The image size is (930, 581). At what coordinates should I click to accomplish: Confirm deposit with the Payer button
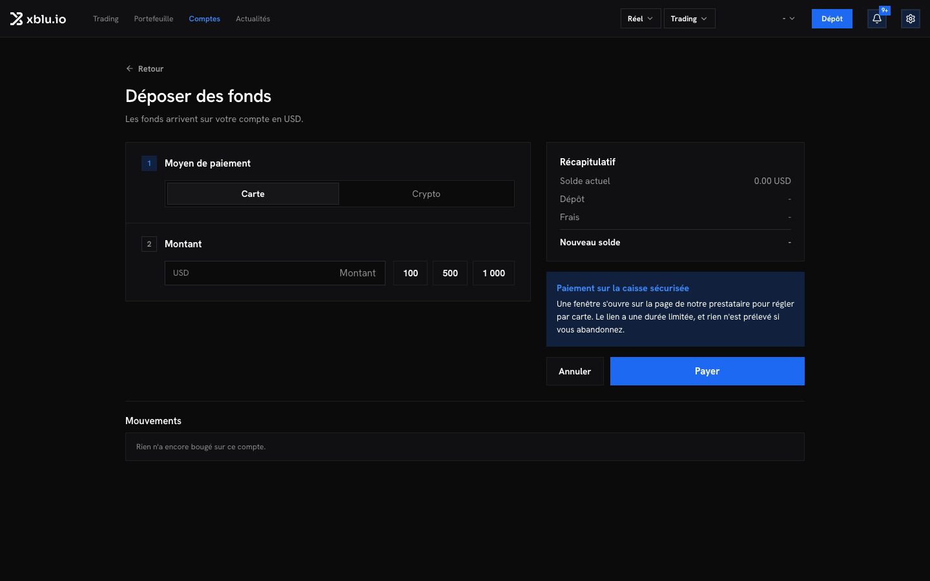[x=707, y=371]
